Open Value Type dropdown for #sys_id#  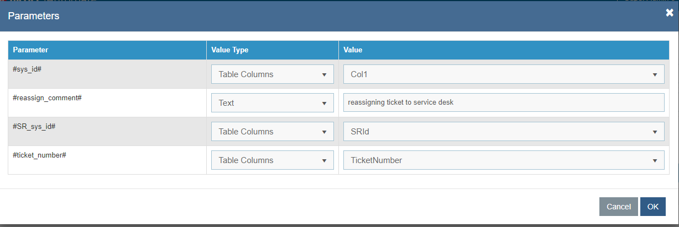pyautogui.click(x=272, y=74)
